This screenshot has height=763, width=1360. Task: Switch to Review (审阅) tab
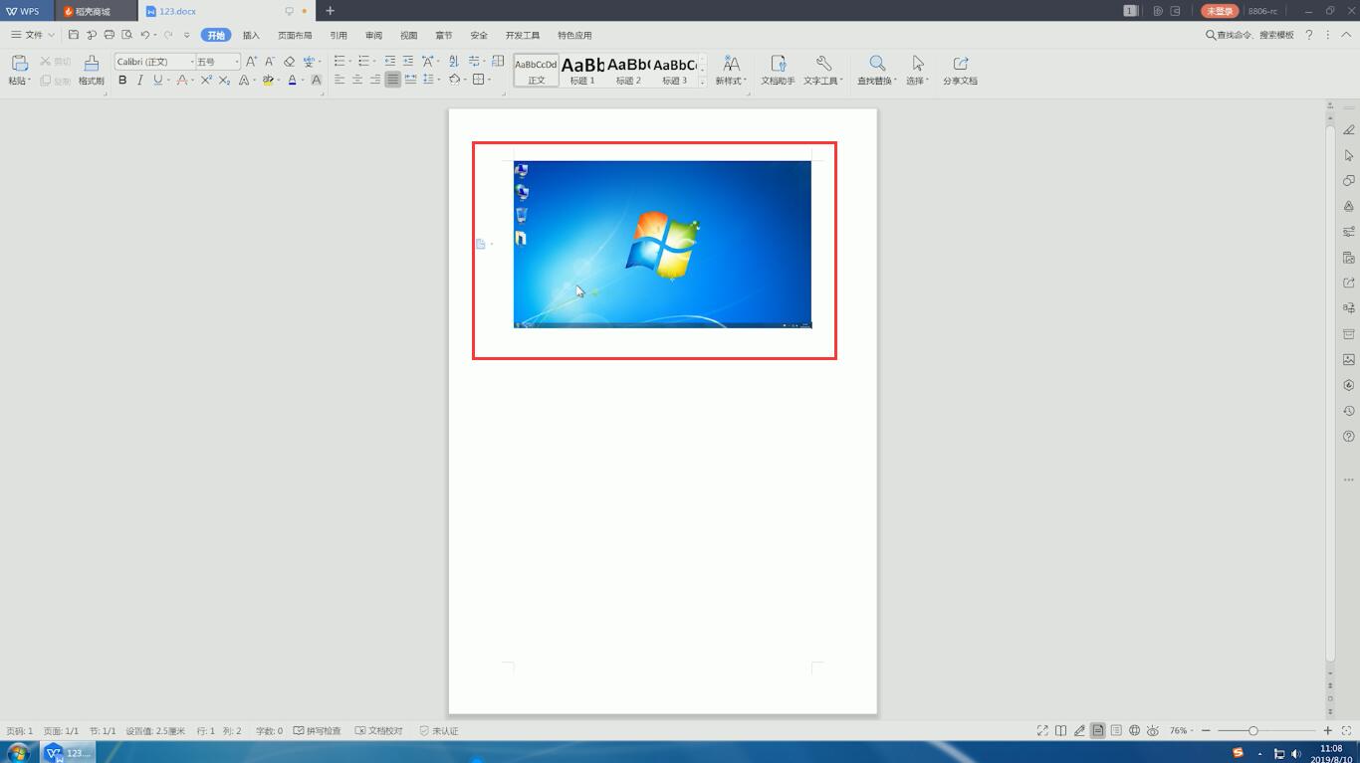pyautogui.click(x=373, y=35)
